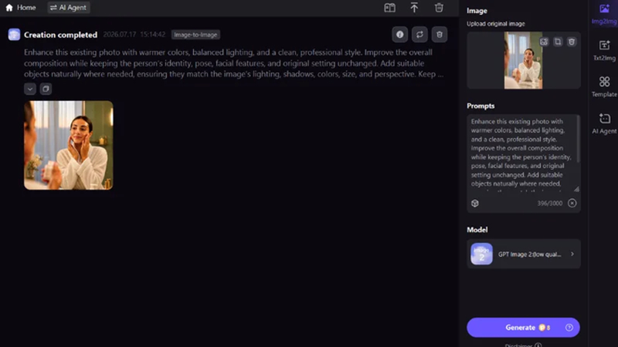
Task: Switch to AI Agent tab in top bar
Action: coord(69,8)
